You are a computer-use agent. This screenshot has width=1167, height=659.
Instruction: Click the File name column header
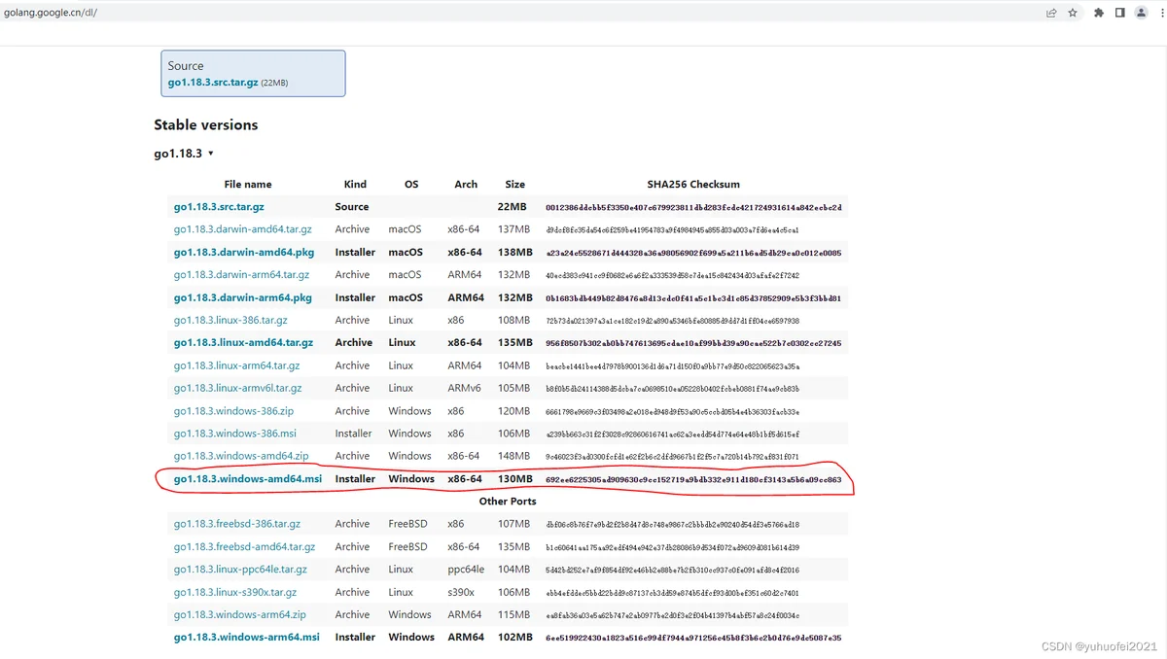tap(248, 184)
